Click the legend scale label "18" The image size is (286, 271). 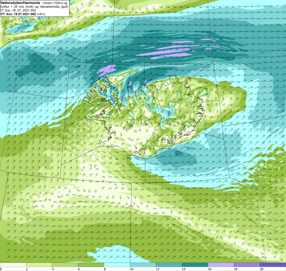[235, 269]
